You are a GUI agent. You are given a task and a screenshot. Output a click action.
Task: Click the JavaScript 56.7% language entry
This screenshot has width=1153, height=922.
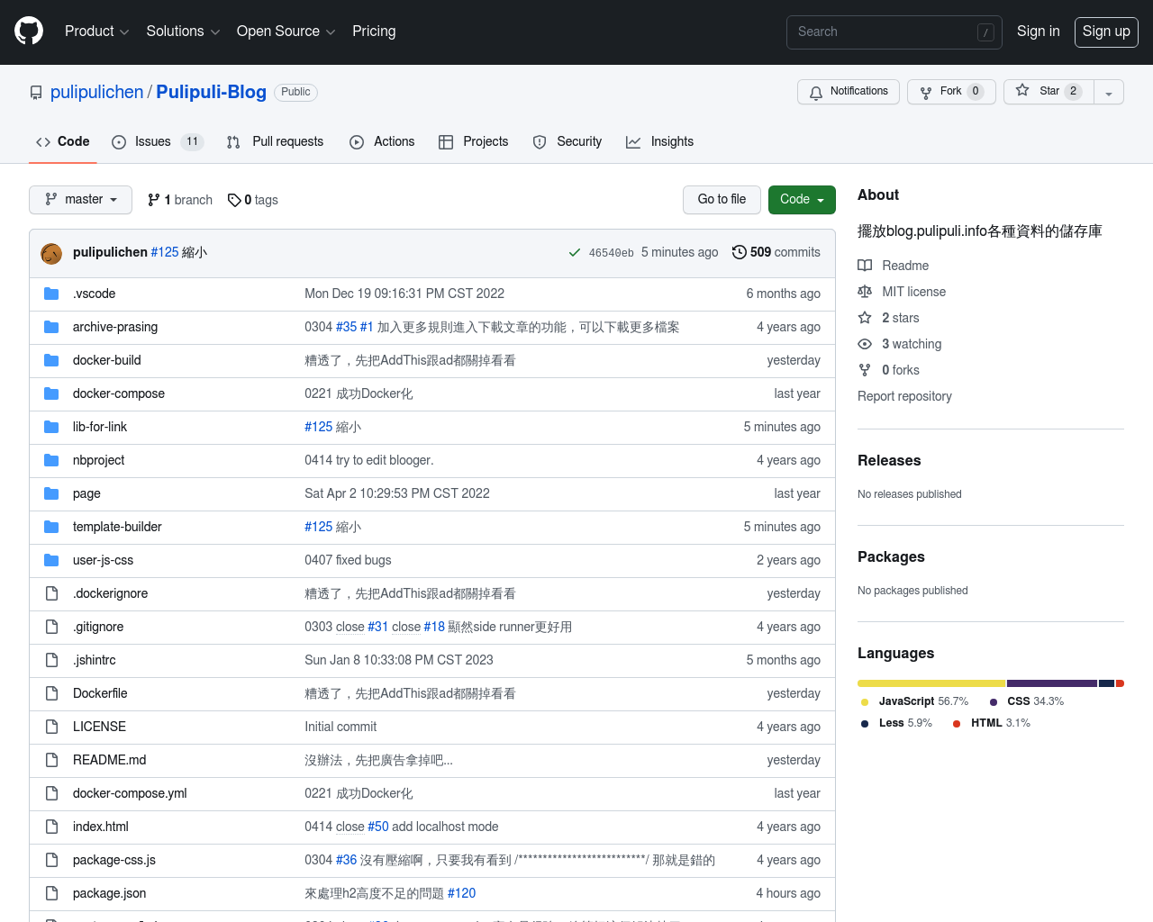click(x=914, y=701)
